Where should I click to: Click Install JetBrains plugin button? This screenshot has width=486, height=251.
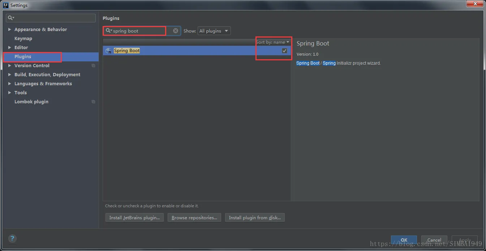134,217
